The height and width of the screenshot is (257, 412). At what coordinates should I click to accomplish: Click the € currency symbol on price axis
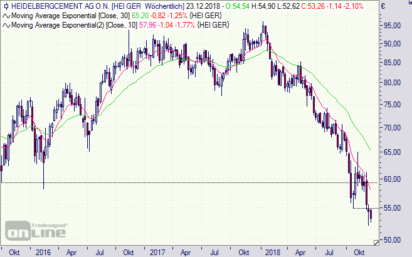point(383,6)
